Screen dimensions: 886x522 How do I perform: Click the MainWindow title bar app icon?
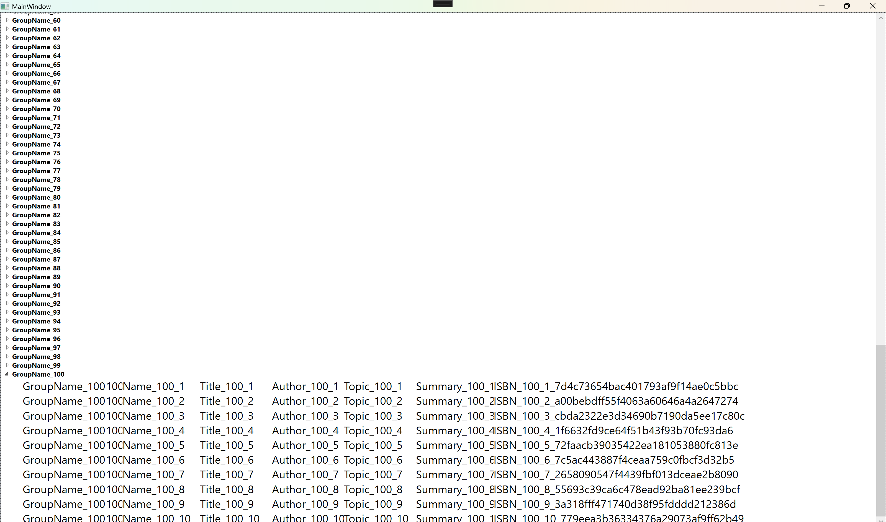click(5, 6)
